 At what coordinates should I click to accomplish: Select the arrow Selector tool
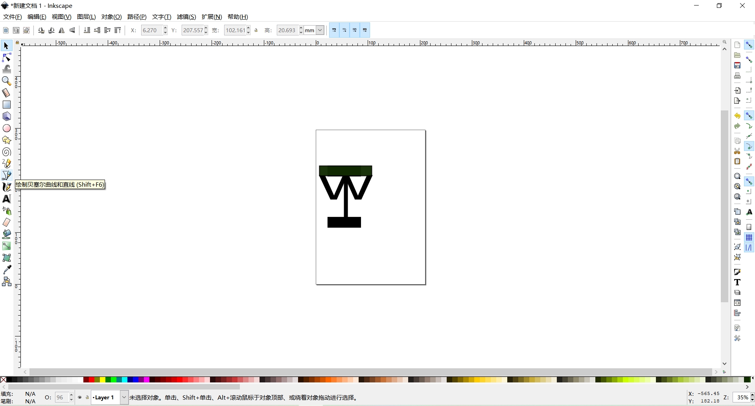pyautogui.click(x=6, y=46)
